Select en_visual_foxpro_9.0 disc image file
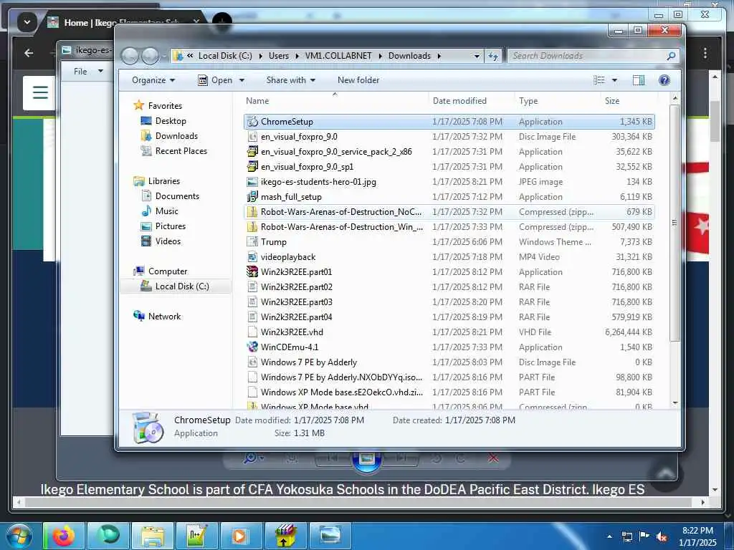This screenshot has width=734, height=550. (449, 137)
